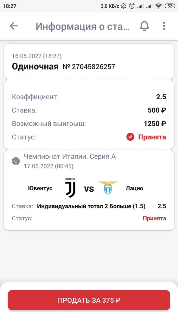Tap the red checkmark status icon
178x318 pixels.
pyautogui.click(x=130, y=137)
